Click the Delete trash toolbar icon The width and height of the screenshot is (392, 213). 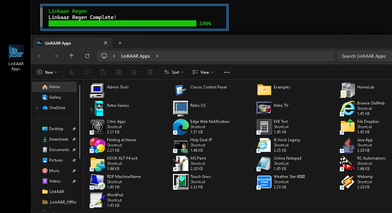click(x=150, y=72)
